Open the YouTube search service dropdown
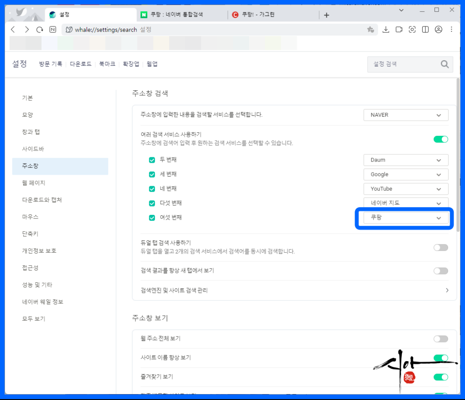 pyautogui.click(x=406, y=189)
